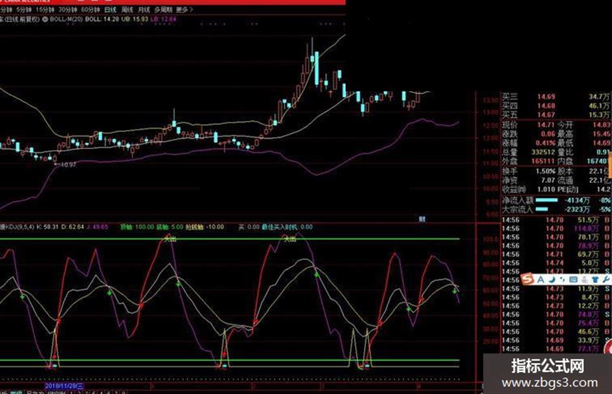Switch chart to the 60分钟 period
Viewport: 612px width, 394px height.
[x=90, y=9]
